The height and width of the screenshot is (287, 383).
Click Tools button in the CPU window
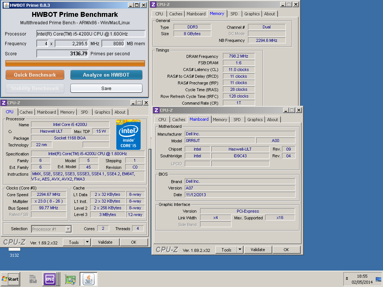pos(74,242)
